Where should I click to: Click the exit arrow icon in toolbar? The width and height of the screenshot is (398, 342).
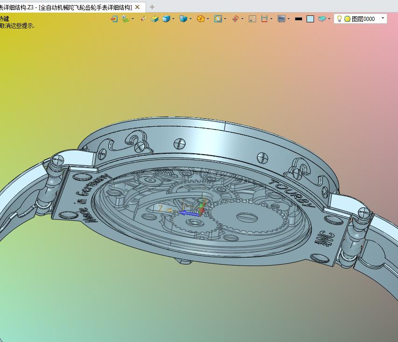click(114, 19)
